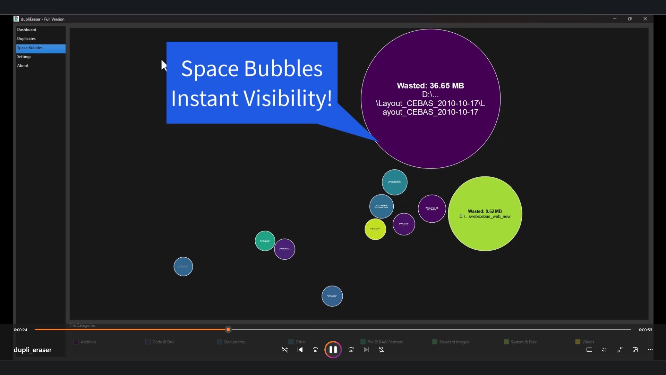666x375 pixels.
Task: Open the Duplicates section
Action: click(x=26, y=39)
